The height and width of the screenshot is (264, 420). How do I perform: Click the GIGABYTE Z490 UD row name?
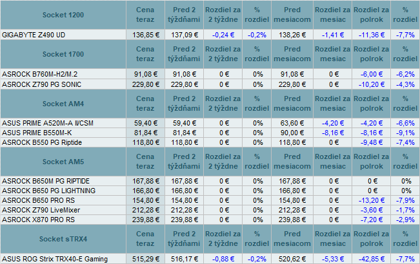[x=34, y=35]
